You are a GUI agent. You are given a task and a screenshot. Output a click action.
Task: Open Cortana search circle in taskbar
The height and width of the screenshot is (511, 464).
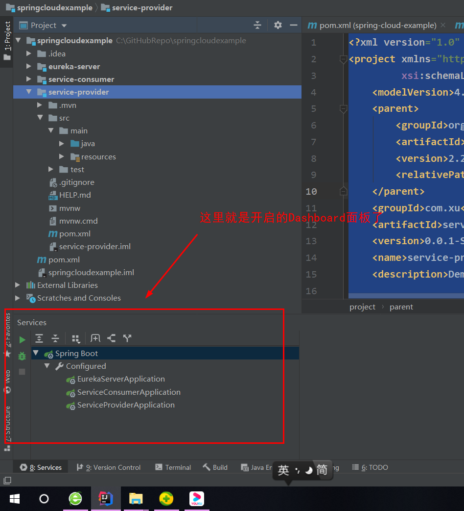(x=44, y=499)
